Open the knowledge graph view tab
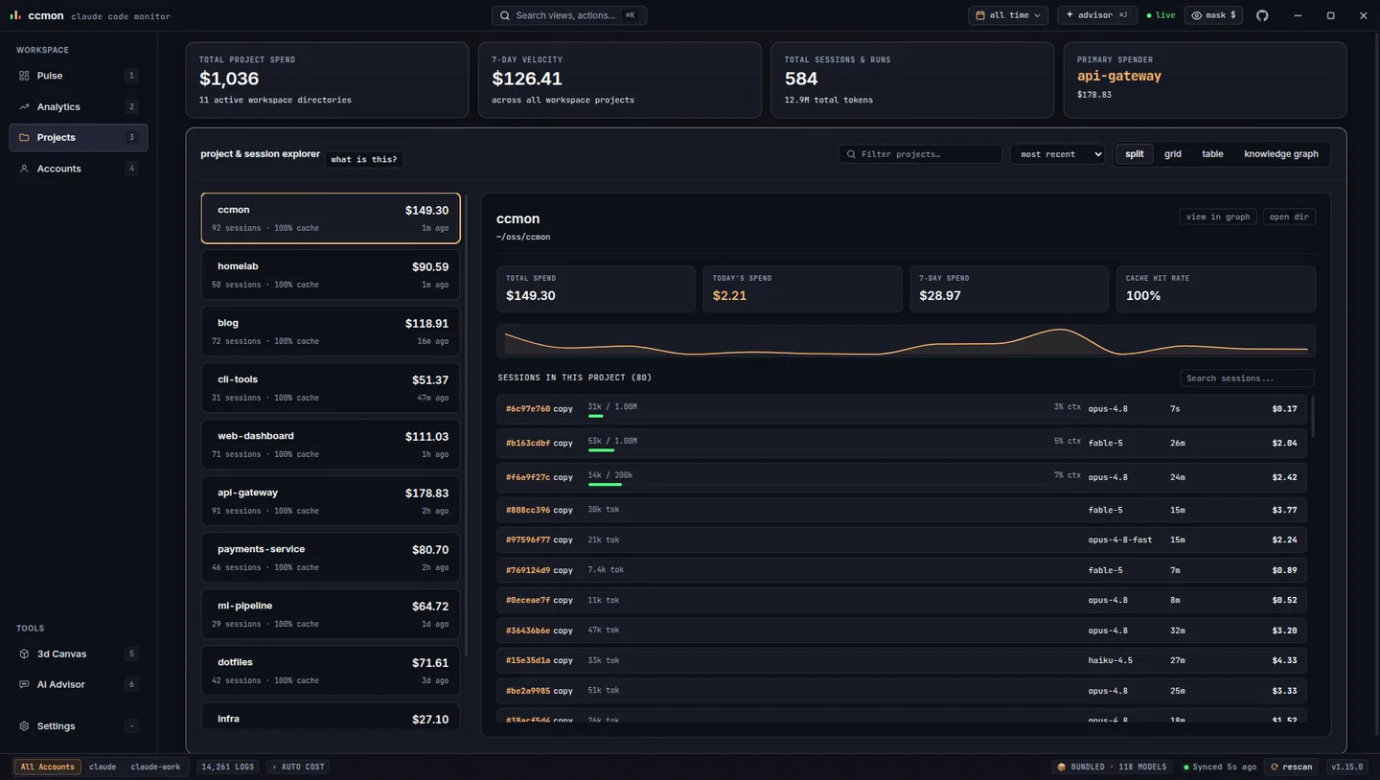This screenshot has width=1380, height=780. (1281, 154)
